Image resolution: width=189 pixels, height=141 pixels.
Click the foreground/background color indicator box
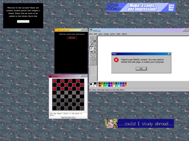click(91, 85)
